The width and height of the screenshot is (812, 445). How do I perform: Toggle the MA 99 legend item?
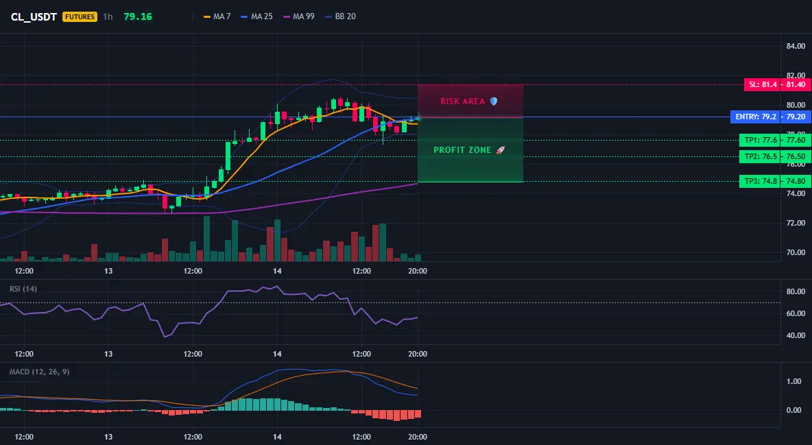pos(299,16)
